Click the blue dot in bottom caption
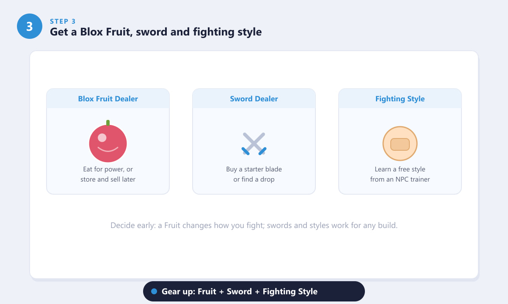508x304 pixels. (154, 291)
